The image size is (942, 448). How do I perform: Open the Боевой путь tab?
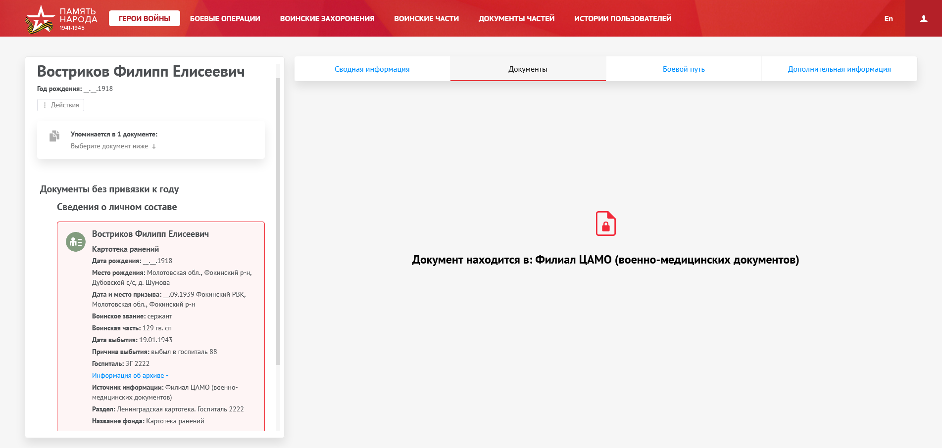pos(683,69)
